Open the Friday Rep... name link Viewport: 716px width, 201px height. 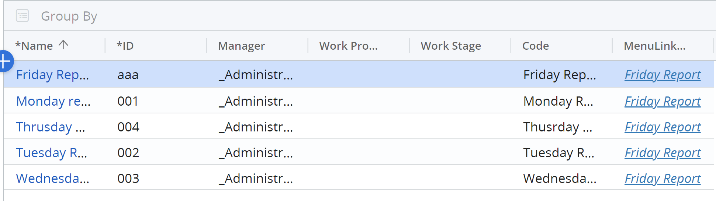[x=52, y=75]
